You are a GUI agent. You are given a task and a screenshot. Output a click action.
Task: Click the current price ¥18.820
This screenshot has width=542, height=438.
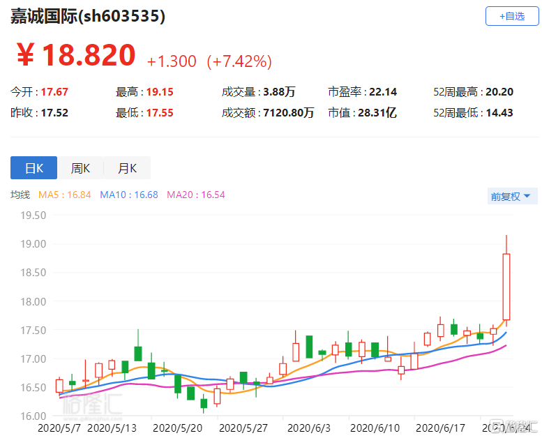coord(76,54)
